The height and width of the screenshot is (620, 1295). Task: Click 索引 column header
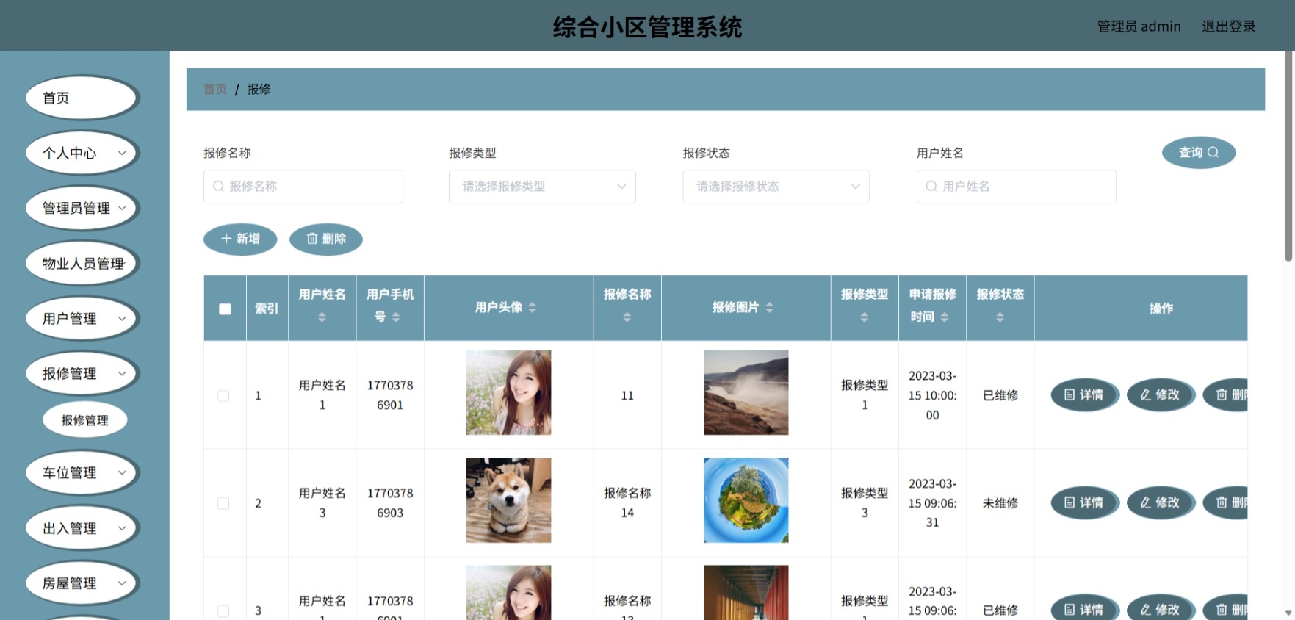[x=266, y=309]
